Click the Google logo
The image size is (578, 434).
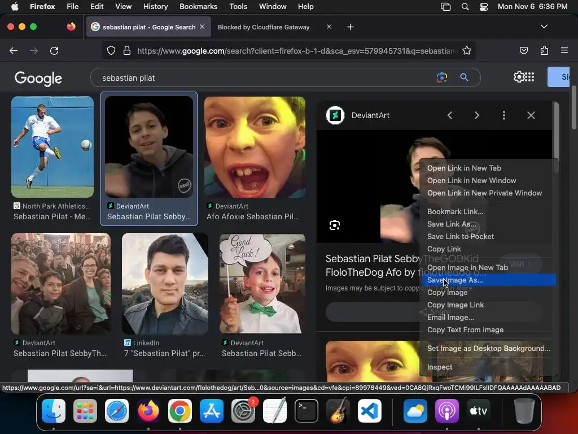(38, 78)
